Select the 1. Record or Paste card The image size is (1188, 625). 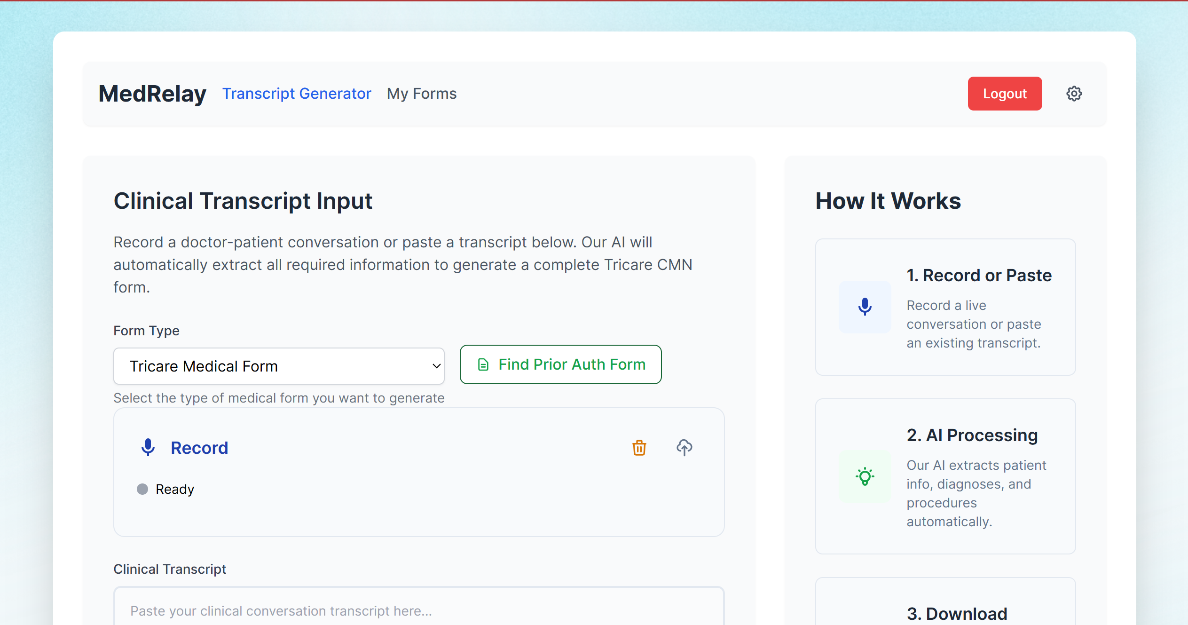point(945,307)
